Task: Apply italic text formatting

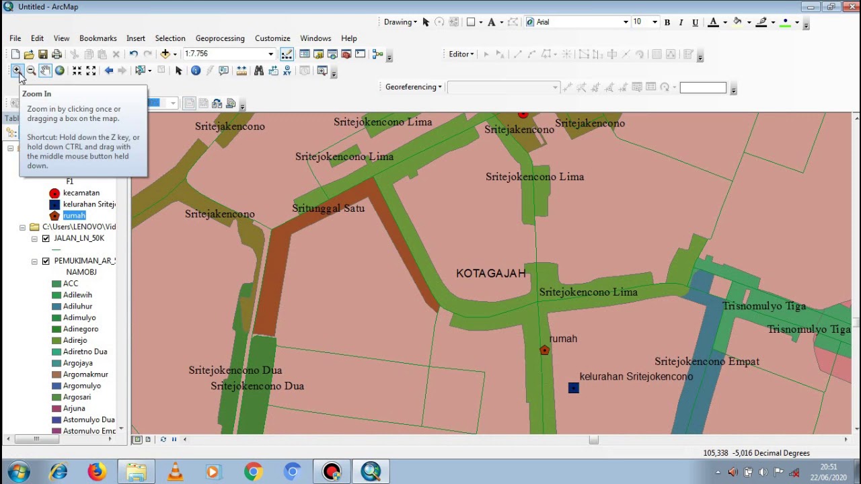Action: 681,22
